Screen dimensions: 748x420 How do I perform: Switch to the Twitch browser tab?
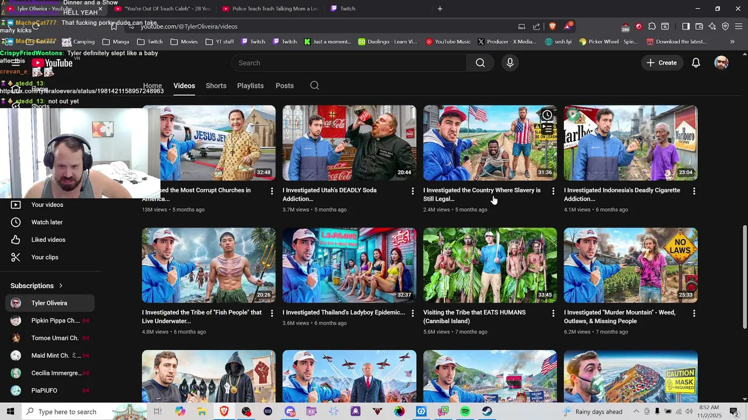(x=378, y=9)
